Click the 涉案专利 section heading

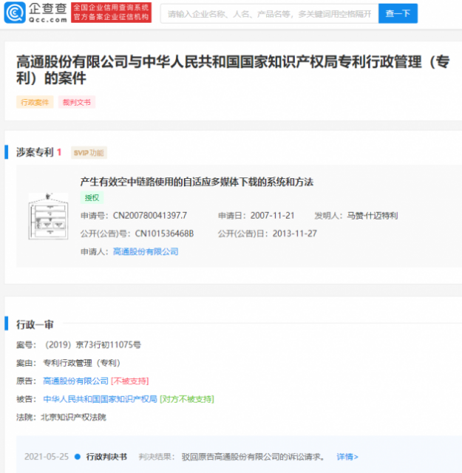click(35, 152)
